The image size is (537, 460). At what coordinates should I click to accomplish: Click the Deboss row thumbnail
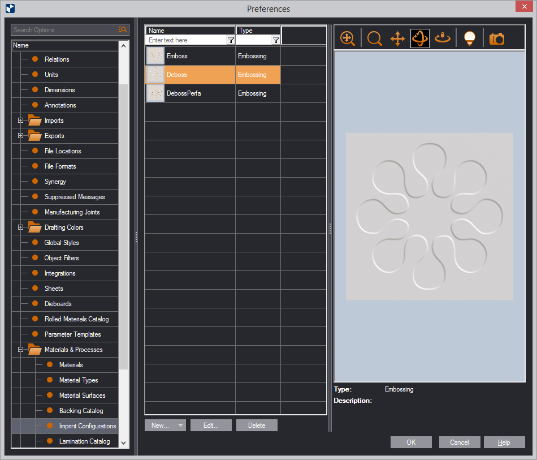point(155,75)
